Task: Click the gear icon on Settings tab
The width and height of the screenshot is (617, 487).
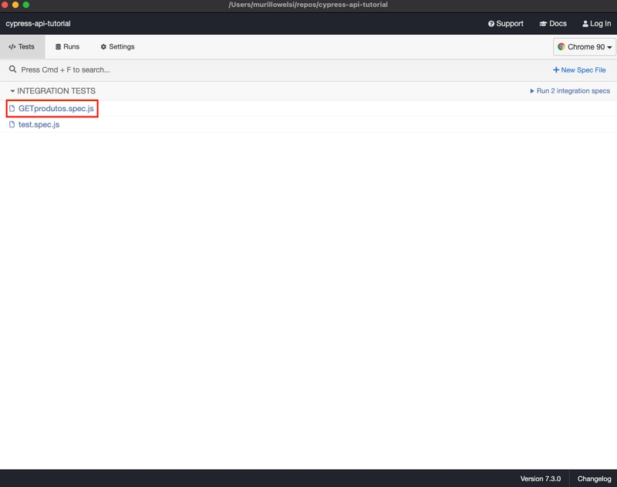Action: click(x=103, y=47)
